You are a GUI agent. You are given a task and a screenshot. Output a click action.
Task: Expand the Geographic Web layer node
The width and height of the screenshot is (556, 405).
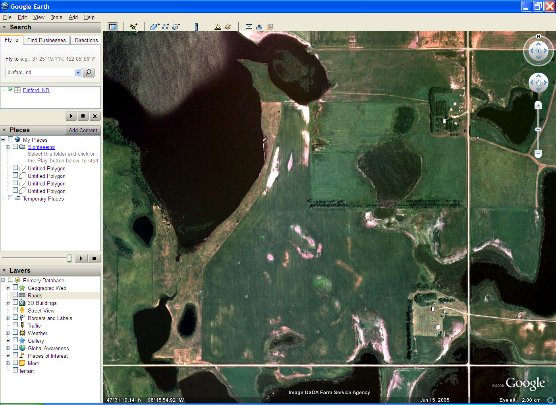pyautogui.click(x=8, y=288)
